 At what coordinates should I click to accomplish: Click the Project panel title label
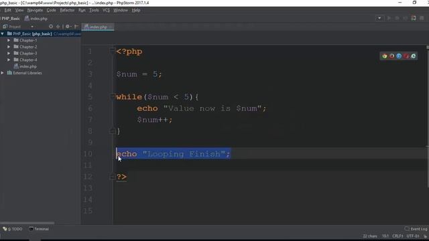[15, 27]
